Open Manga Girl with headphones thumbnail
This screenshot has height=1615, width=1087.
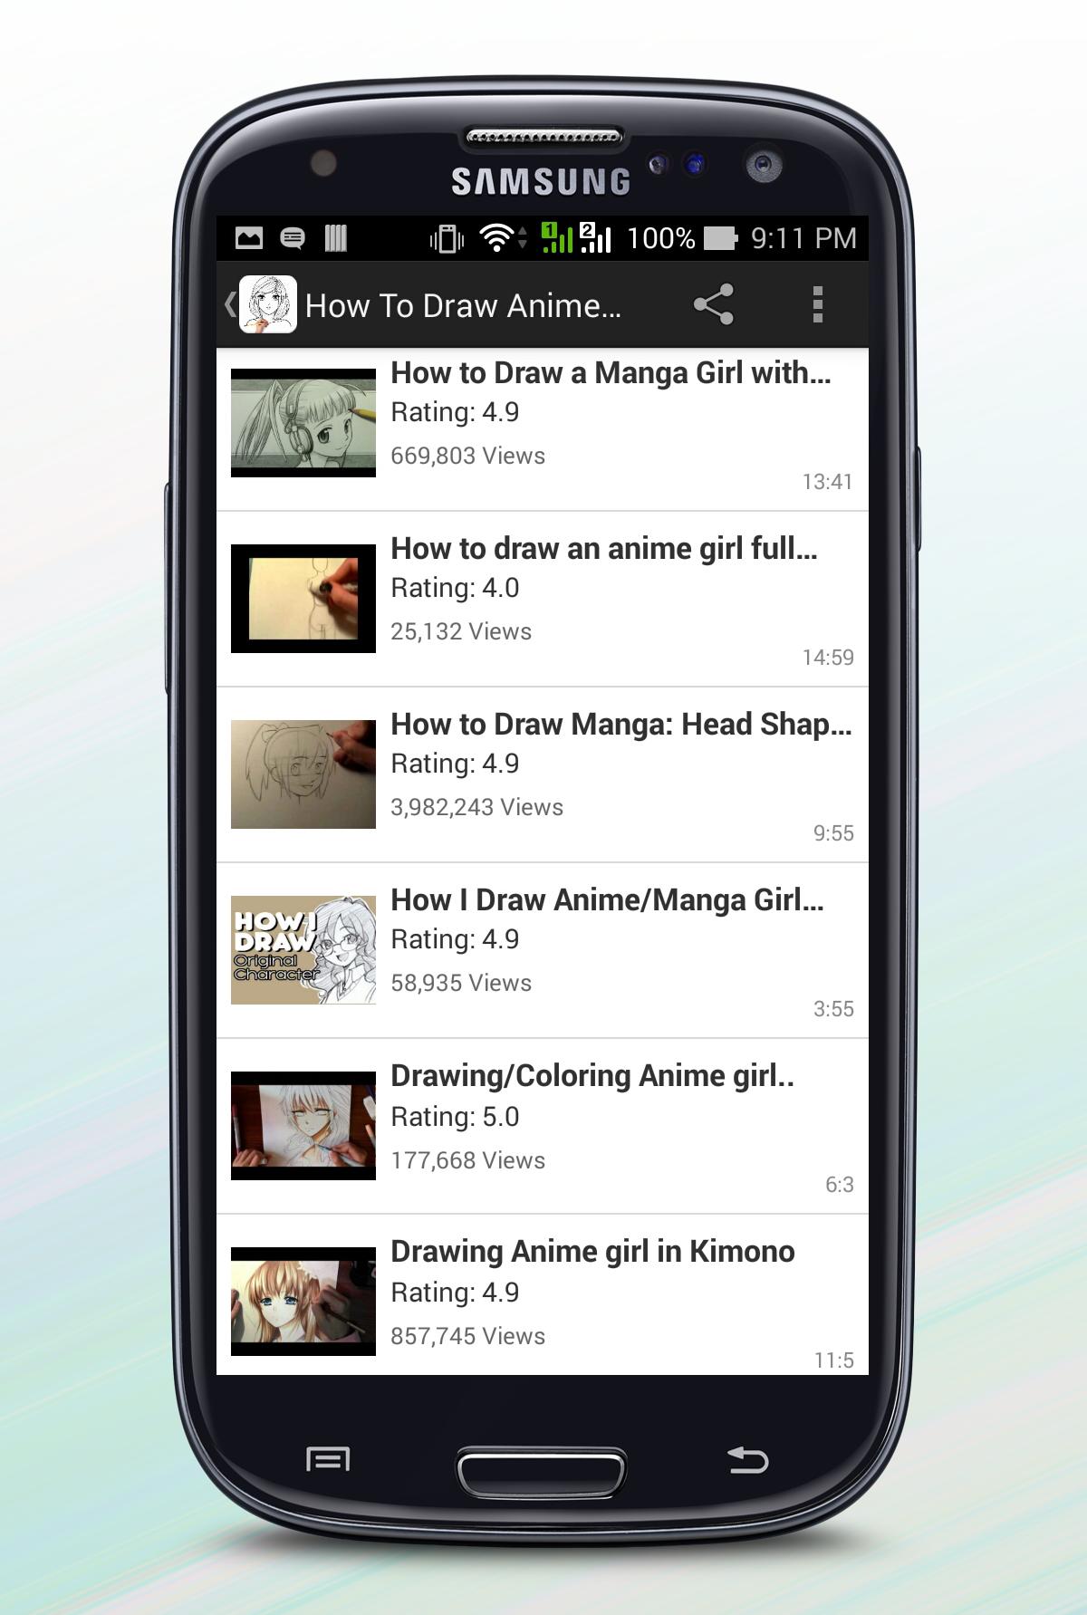pos(303,423)
